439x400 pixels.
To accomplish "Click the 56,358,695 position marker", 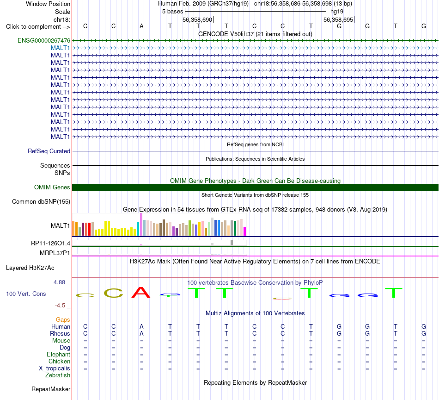I will click(338, 19).
